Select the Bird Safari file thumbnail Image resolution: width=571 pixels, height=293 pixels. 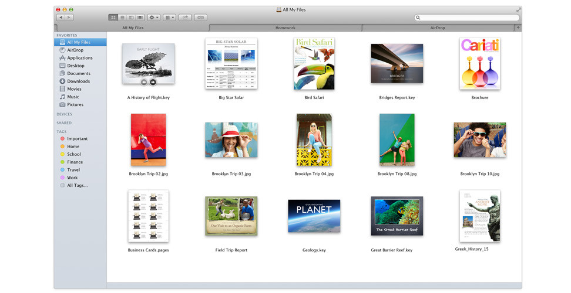pos(314,64)
